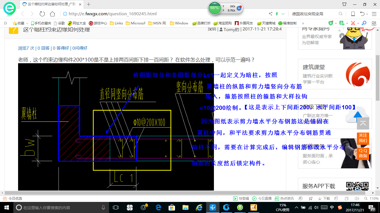Screen dimensions: 380x213
Task: Click the skin wardrobe icon in title bar
Action: 345,4
